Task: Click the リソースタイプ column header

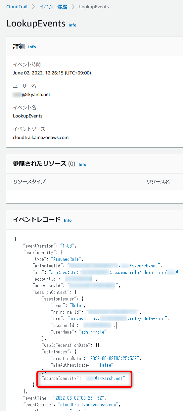Action: (29, 182)
